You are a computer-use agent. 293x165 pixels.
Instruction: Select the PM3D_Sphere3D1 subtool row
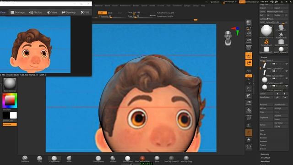[x=274, y=81]
